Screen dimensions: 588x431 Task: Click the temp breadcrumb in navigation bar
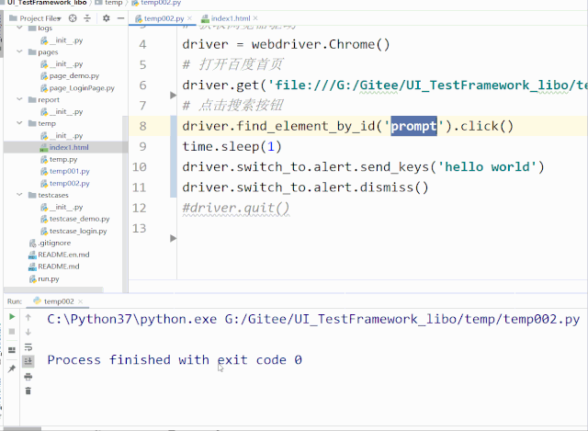(x=112, y=4)
